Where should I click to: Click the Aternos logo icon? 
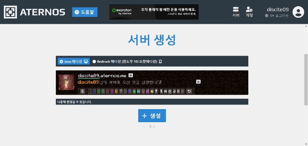point(10,12)
